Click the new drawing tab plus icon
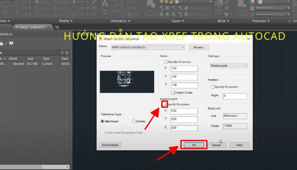 coord(58,27)
